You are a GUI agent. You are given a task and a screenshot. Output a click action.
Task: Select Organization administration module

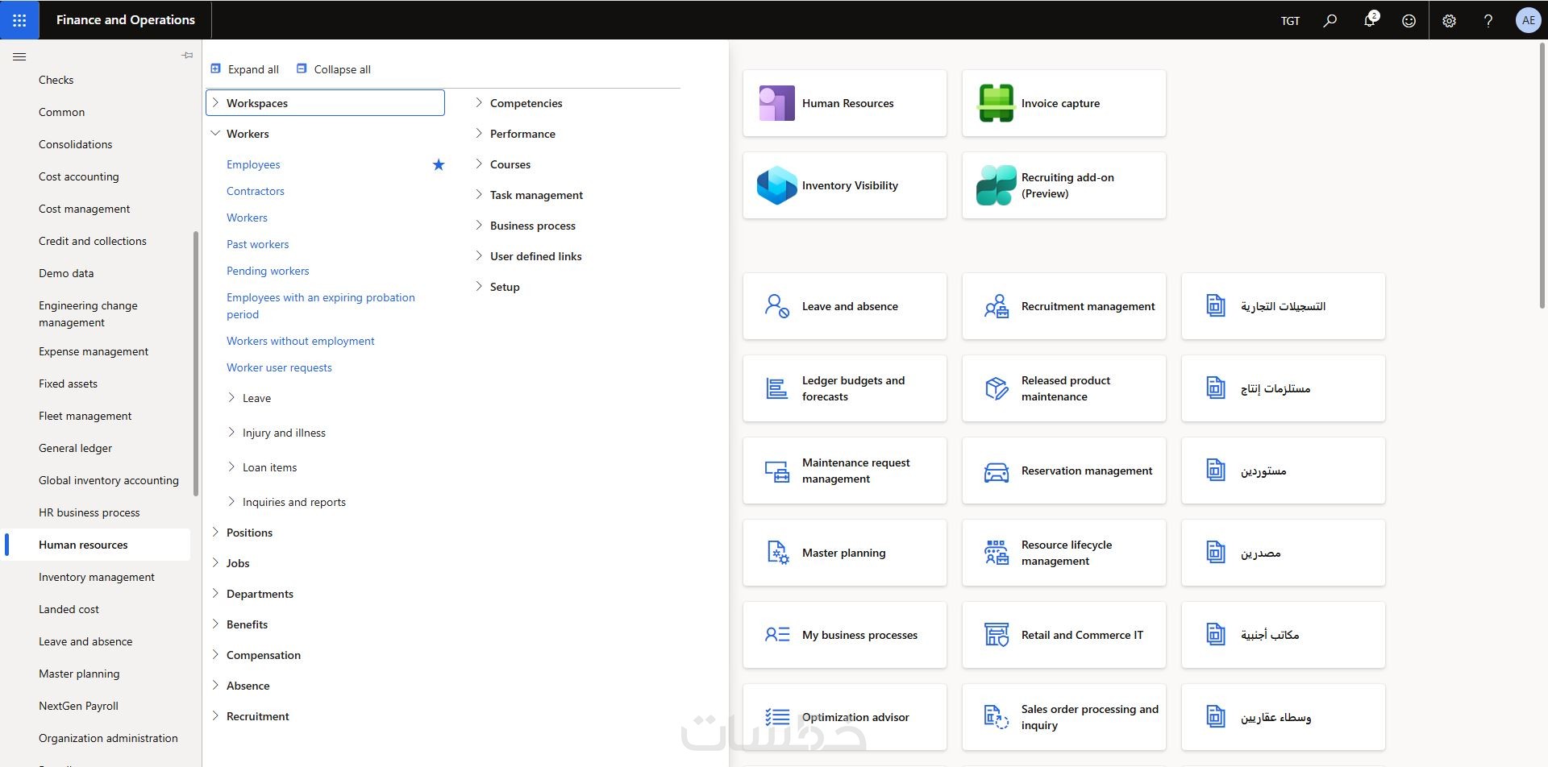click(108, 738)
